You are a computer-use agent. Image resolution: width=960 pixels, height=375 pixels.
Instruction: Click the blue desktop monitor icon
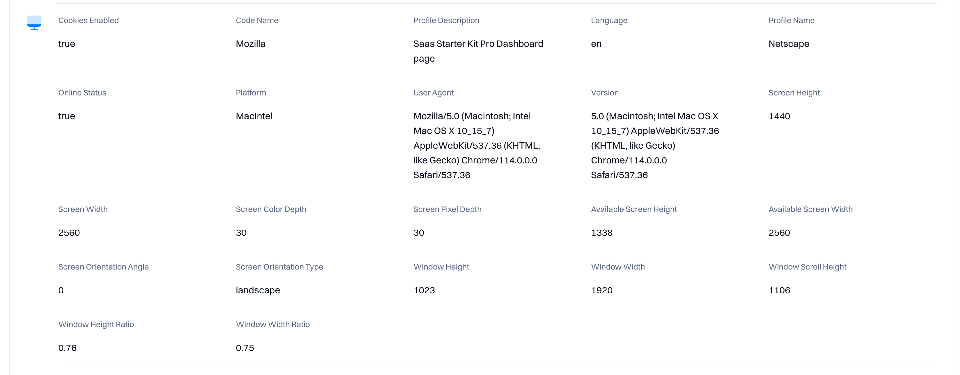34,23
